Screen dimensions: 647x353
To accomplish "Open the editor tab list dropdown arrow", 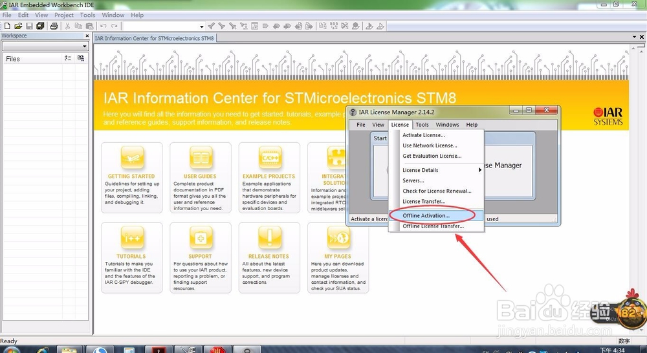I will [635, 37].
